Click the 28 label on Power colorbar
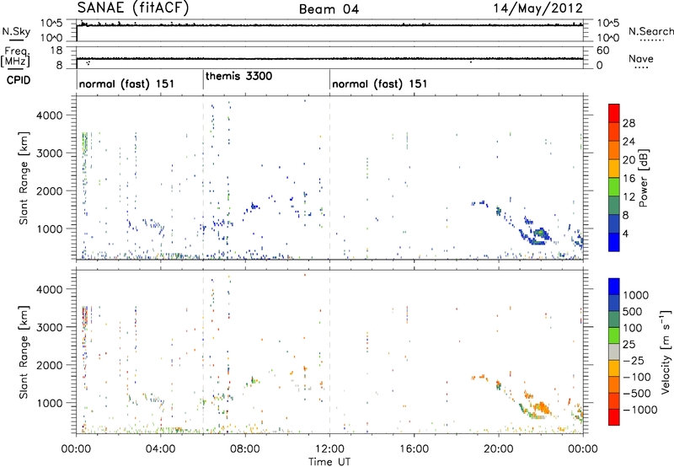The image size is (674, 467). pos(629,123)
